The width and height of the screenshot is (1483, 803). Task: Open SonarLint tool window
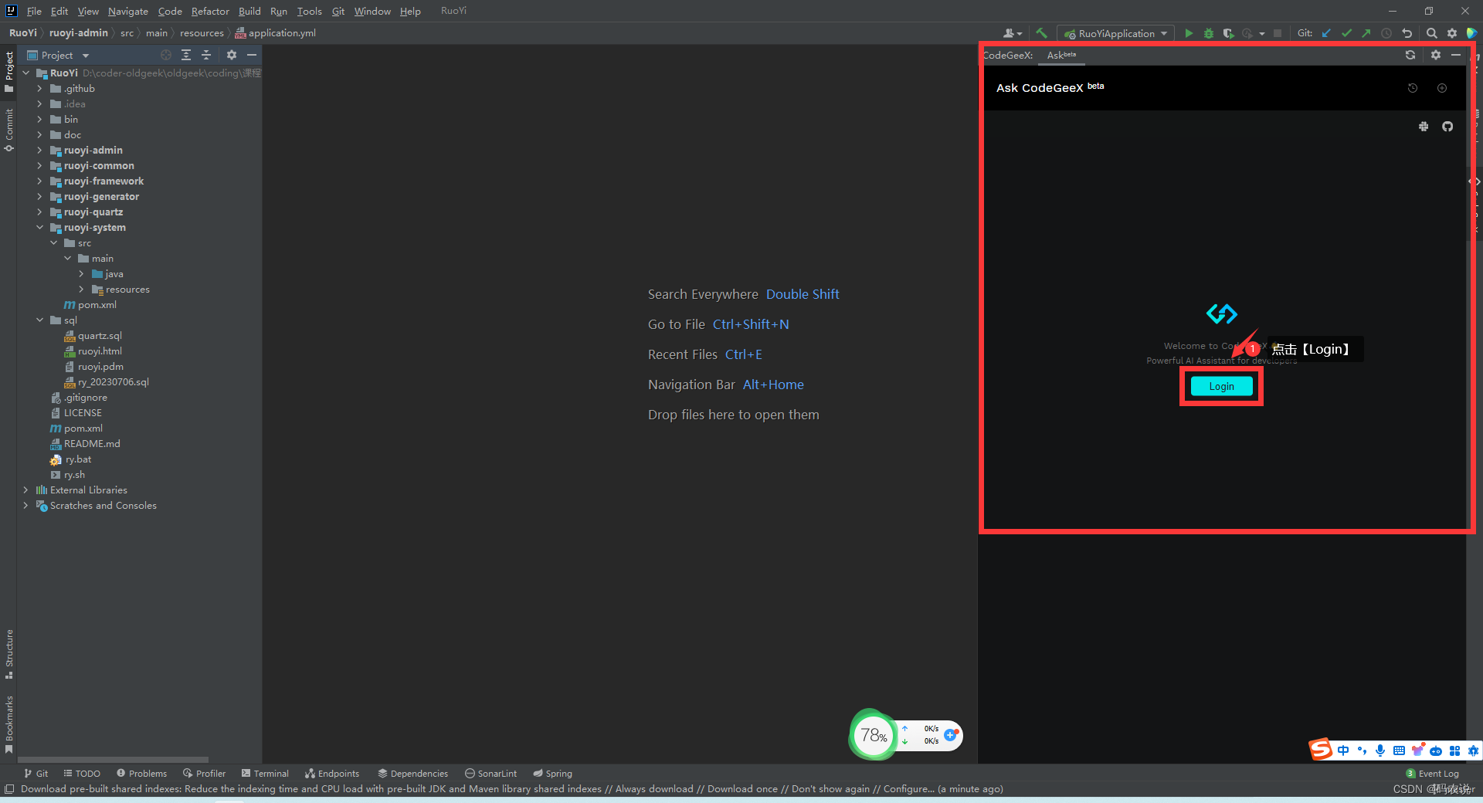pyautogui.click(x=490, y=773)
